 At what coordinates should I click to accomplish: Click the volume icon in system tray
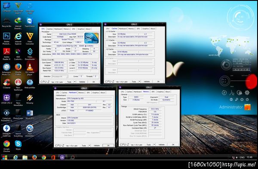tap(237, 157)
